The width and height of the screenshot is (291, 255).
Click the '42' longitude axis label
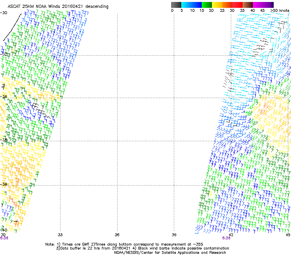click(x=231, y=235)
